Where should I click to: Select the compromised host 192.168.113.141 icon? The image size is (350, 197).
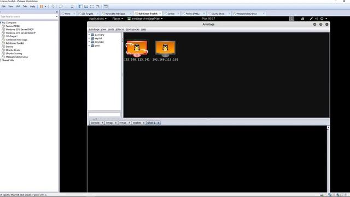(x=137, y=48)
